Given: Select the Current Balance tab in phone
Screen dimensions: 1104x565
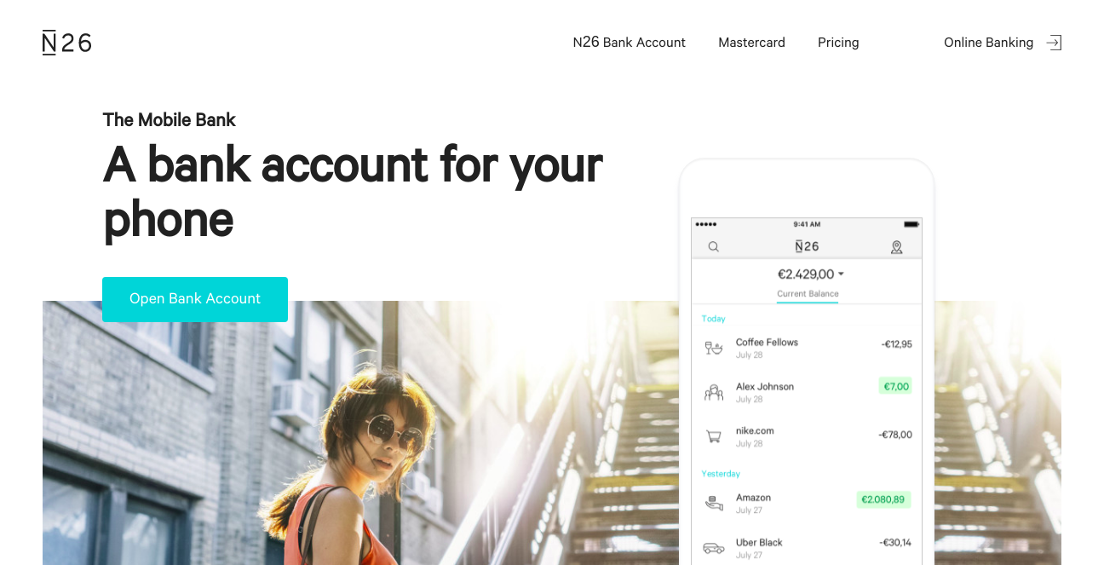Looking at the screenshot, I should point(808,294).
